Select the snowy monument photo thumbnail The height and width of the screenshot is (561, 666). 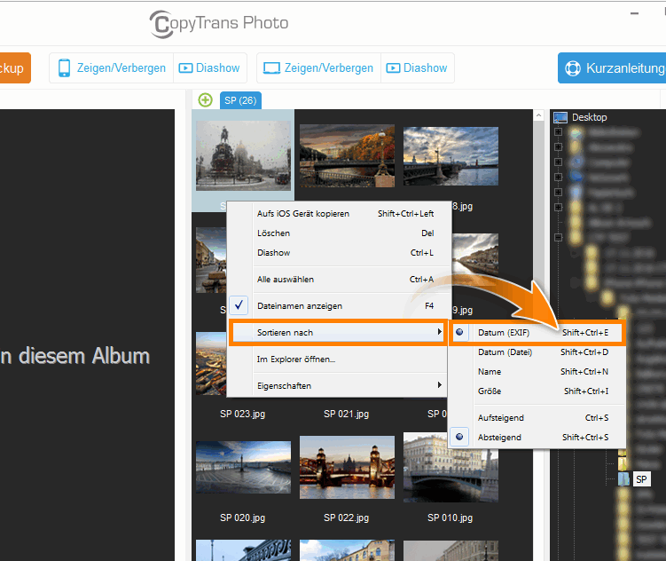(243, 155)
